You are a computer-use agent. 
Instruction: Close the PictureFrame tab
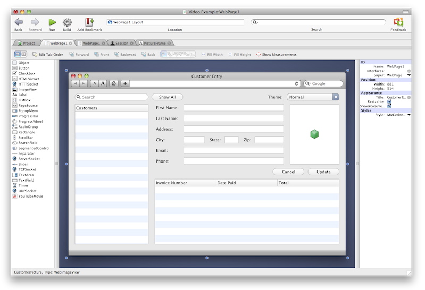(169, 43)
